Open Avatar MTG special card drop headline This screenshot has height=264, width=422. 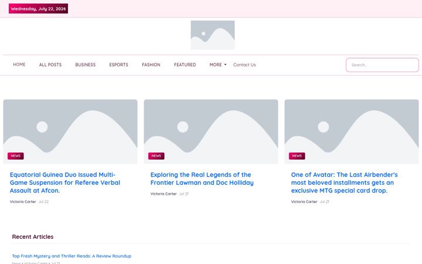pyautogui.click(x=344, y=182)
